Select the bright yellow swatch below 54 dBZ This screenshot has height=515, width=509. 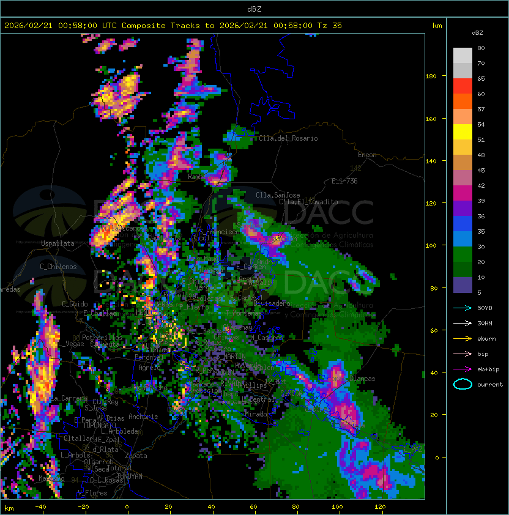tap(463, 132)
